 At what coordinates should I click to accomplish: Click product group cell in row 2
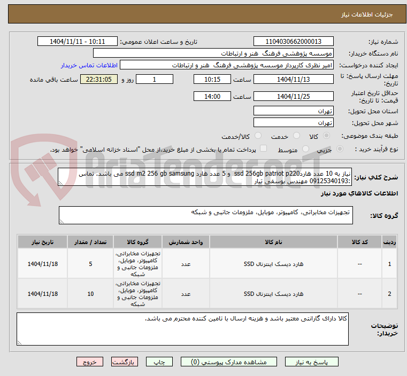click(137, 294)
